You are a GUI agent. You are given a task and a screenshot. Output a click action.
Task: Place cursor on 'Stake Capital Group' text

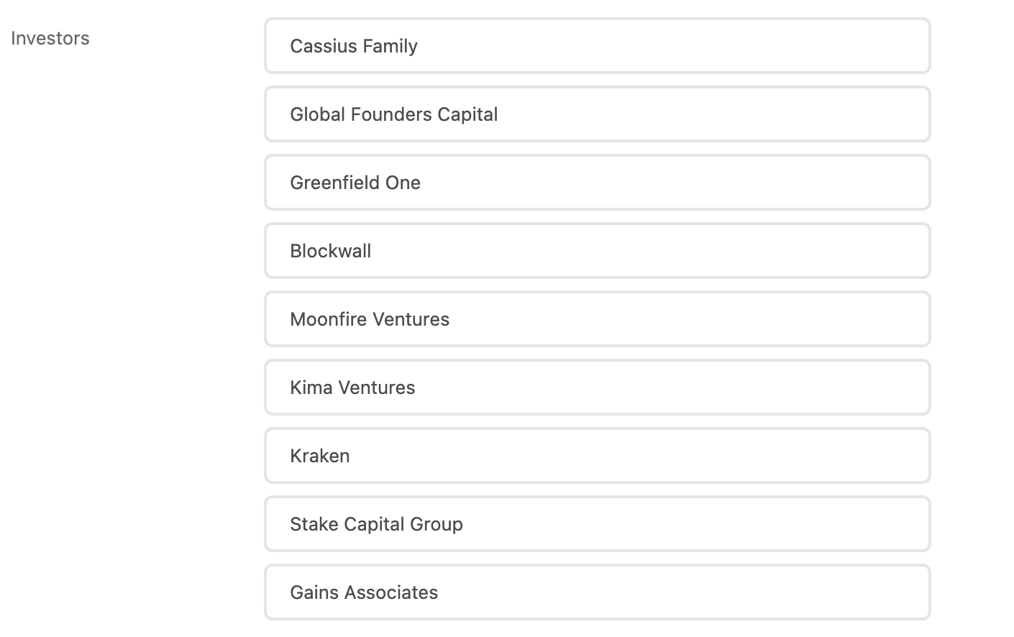[376, 524]
